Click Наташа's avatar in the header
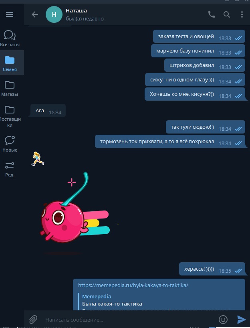The height and width of the screenshot is (328, 250). coord(54,14)
